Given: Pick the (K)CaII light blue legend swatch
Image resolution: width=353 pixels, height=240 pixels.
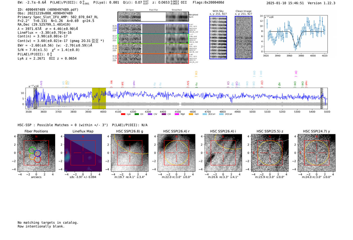Looking at the screenshot, I should tap(205, 114).
